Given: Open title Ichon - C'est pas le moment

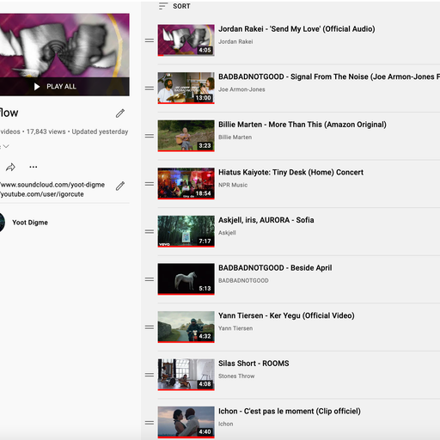Looking at the screenshot, I should [x=290, y=412].
